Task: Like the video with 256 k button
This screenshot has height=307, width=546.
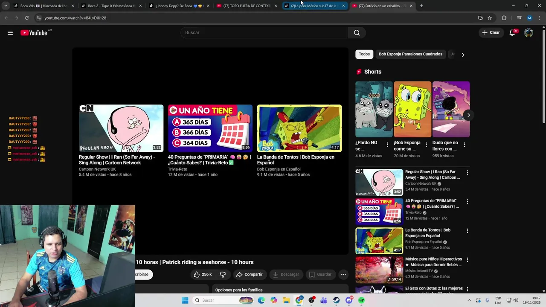Action: (203, 275)
